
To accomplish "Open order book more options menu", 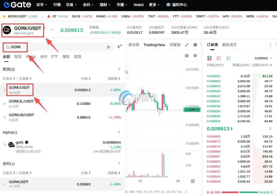I will tap(270, 45).
